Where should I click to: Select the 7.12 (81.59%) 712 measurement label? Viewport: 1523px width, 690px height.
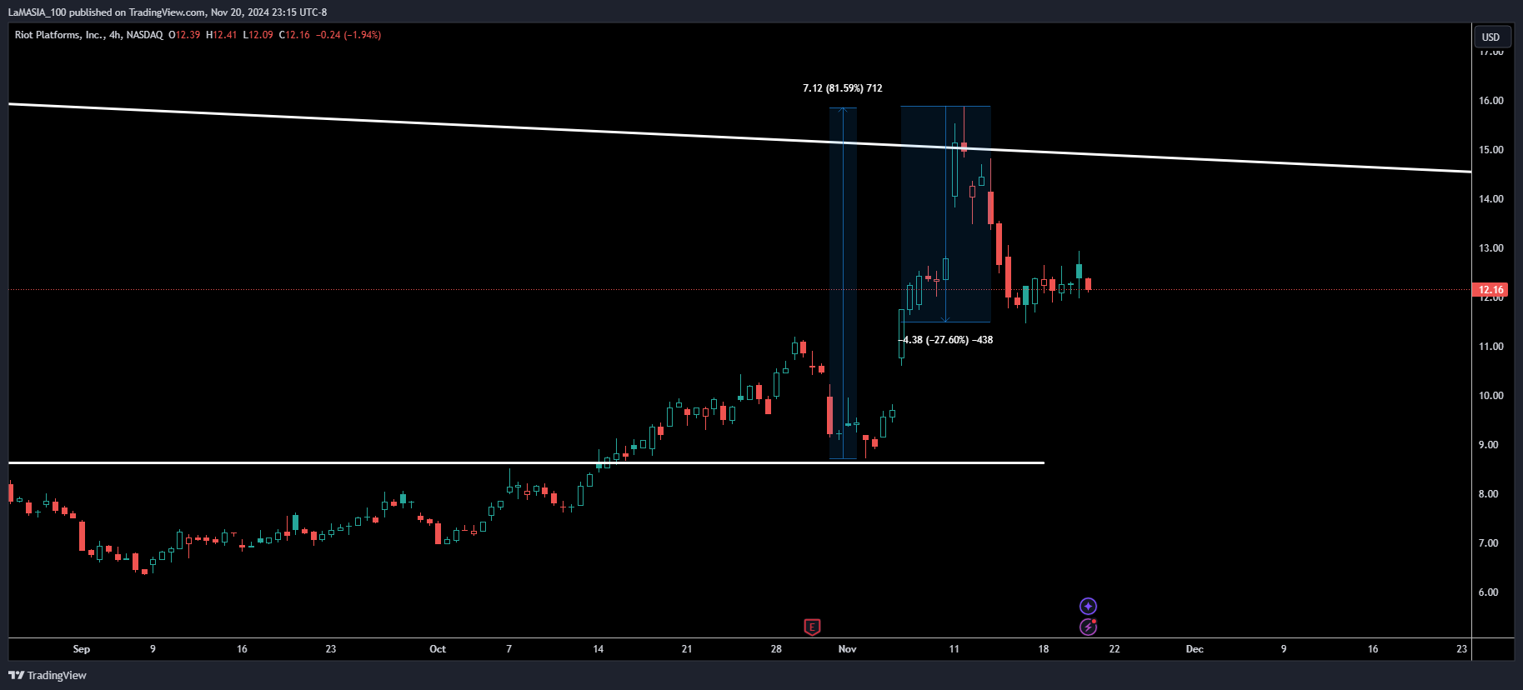842,87
